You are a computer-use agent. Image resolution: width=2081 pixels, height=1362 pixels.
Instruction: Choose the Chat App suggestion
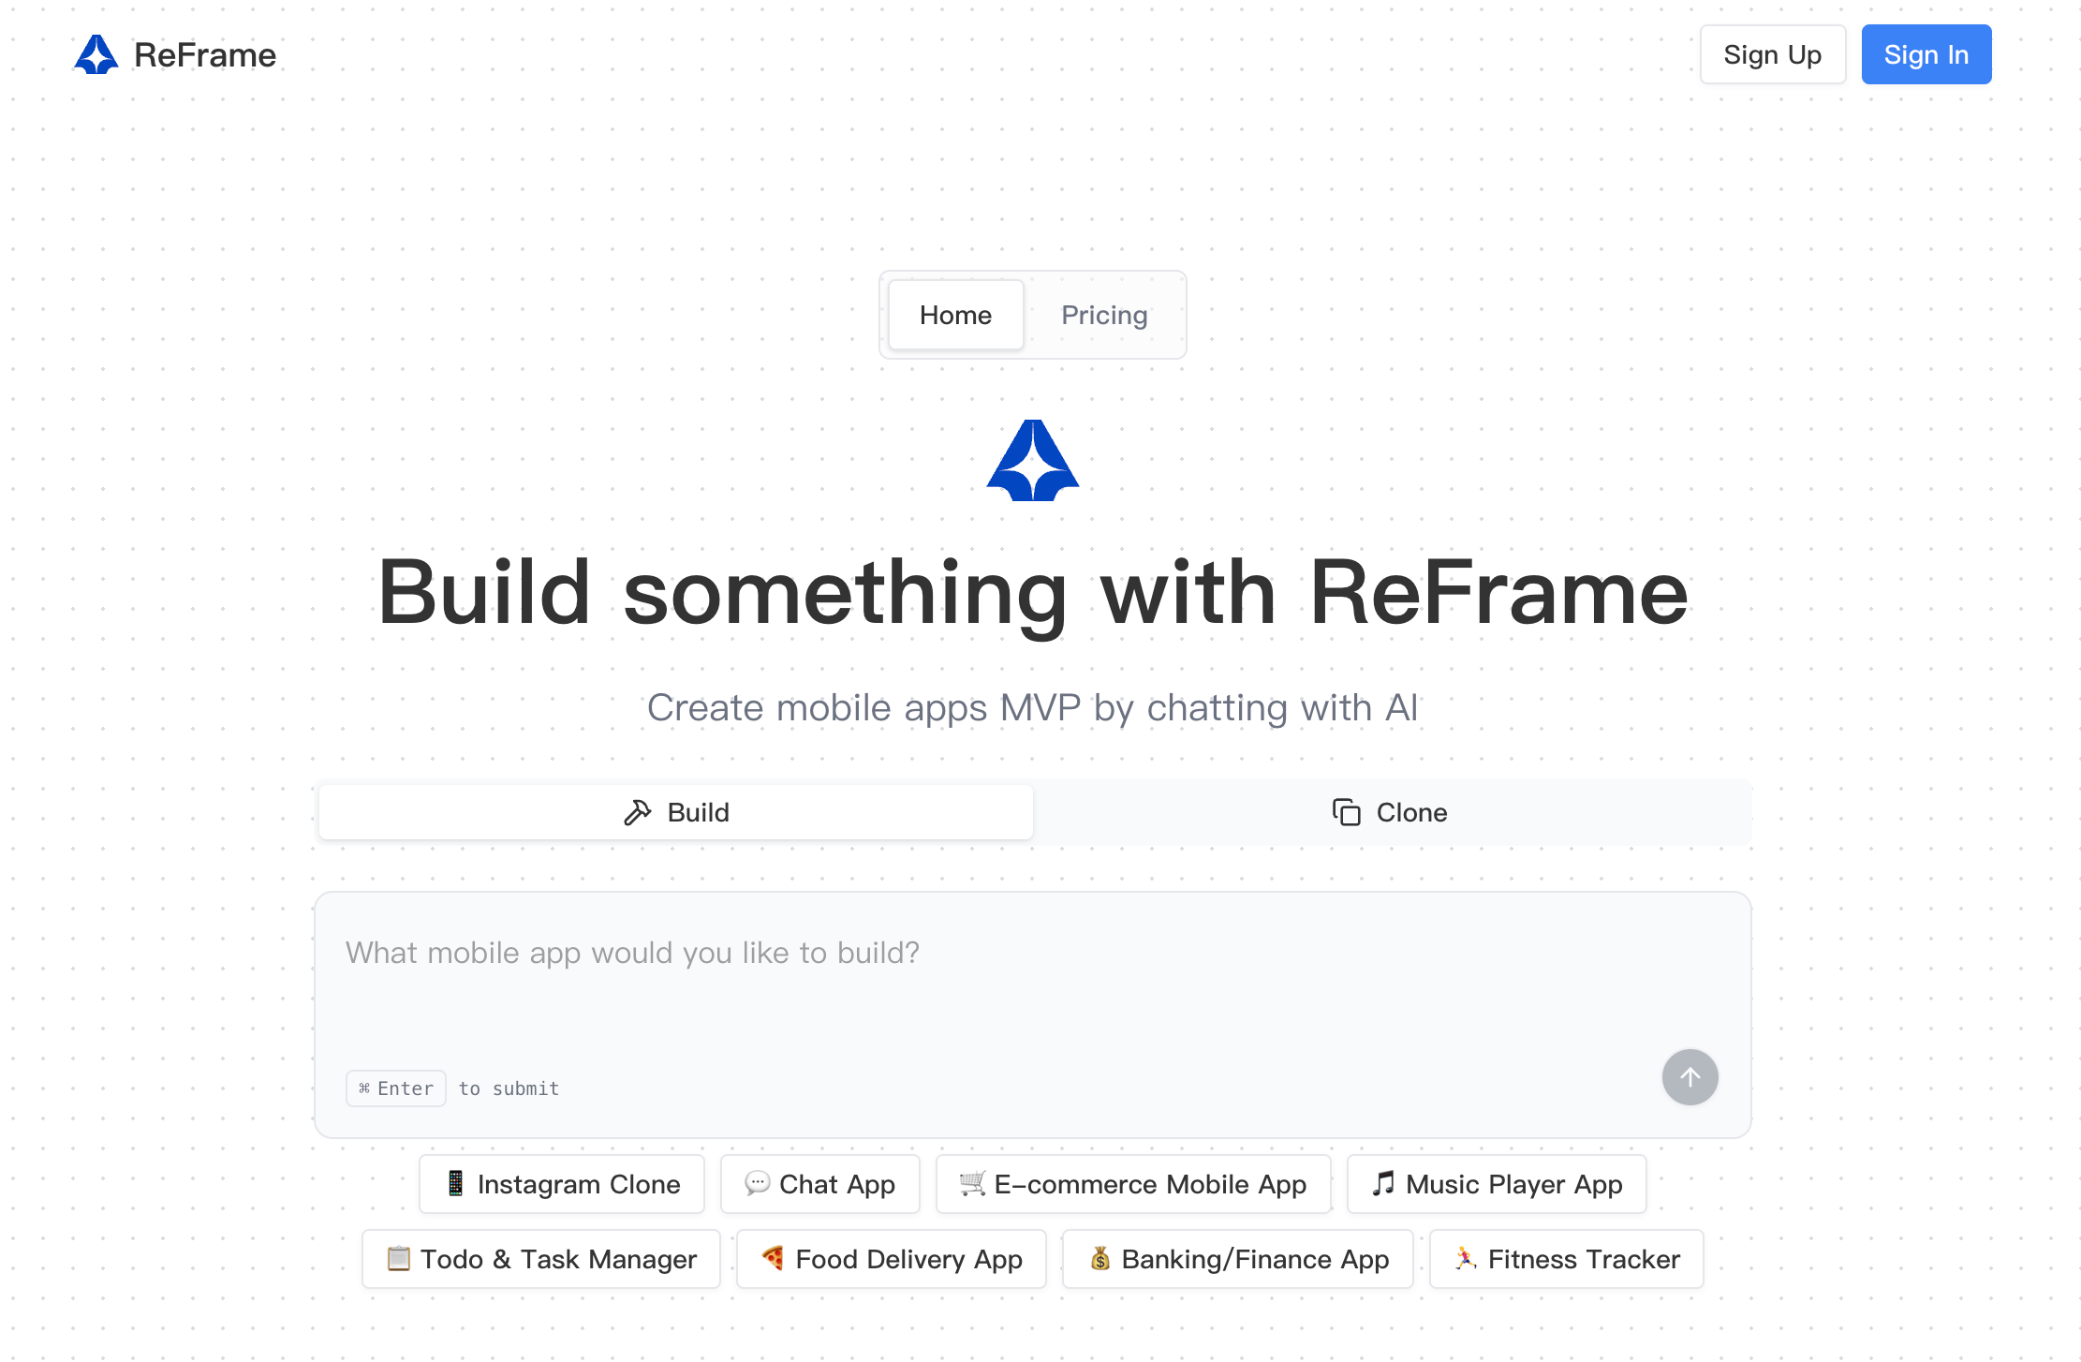tap(819, 1184)
